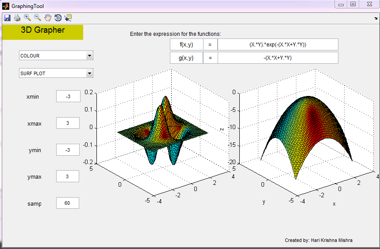Click the f(x,y) label cell
Image resolution: width=380 pixels, height=249 pixels.
click(x=186, y=45)
